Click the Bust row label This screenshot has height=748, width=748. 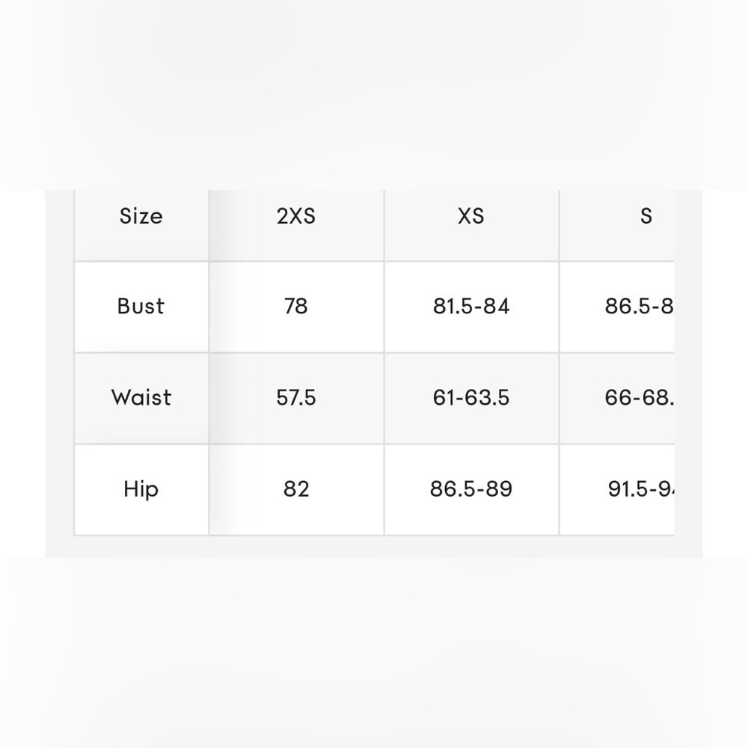tap(141, 307)
